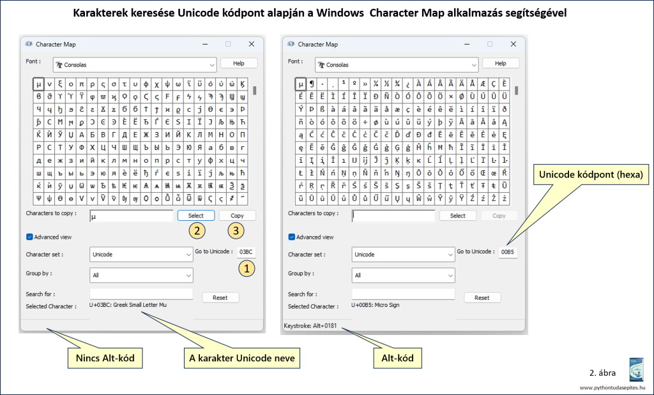Pick the division sign ÷ in the right grid
Screen dimensions: 654x395
coord(365,122)
